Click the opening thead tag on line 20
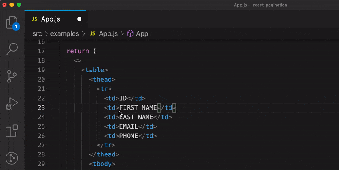This screenshot has height=170, width=339. pos(102,80)
